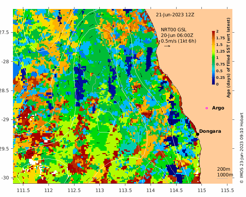Click the 200m depth contour legend label
Image resolution: width=246 pixels, height=197 pixels.
coord(224,169)
